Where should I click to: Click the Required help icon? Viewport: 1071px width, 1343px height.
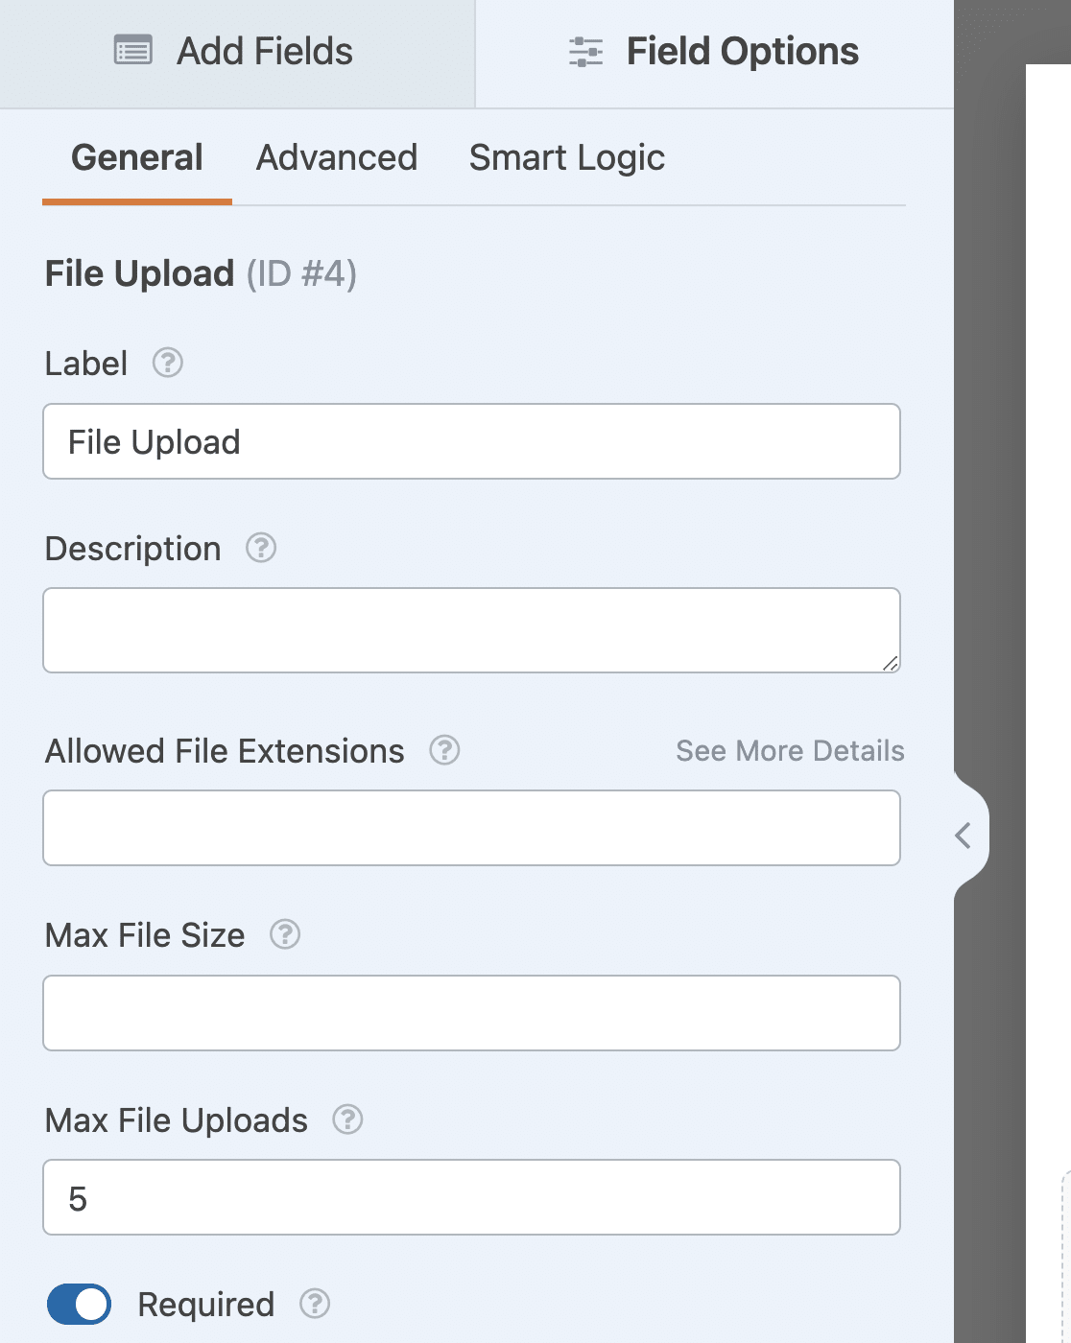[316, 1305]
